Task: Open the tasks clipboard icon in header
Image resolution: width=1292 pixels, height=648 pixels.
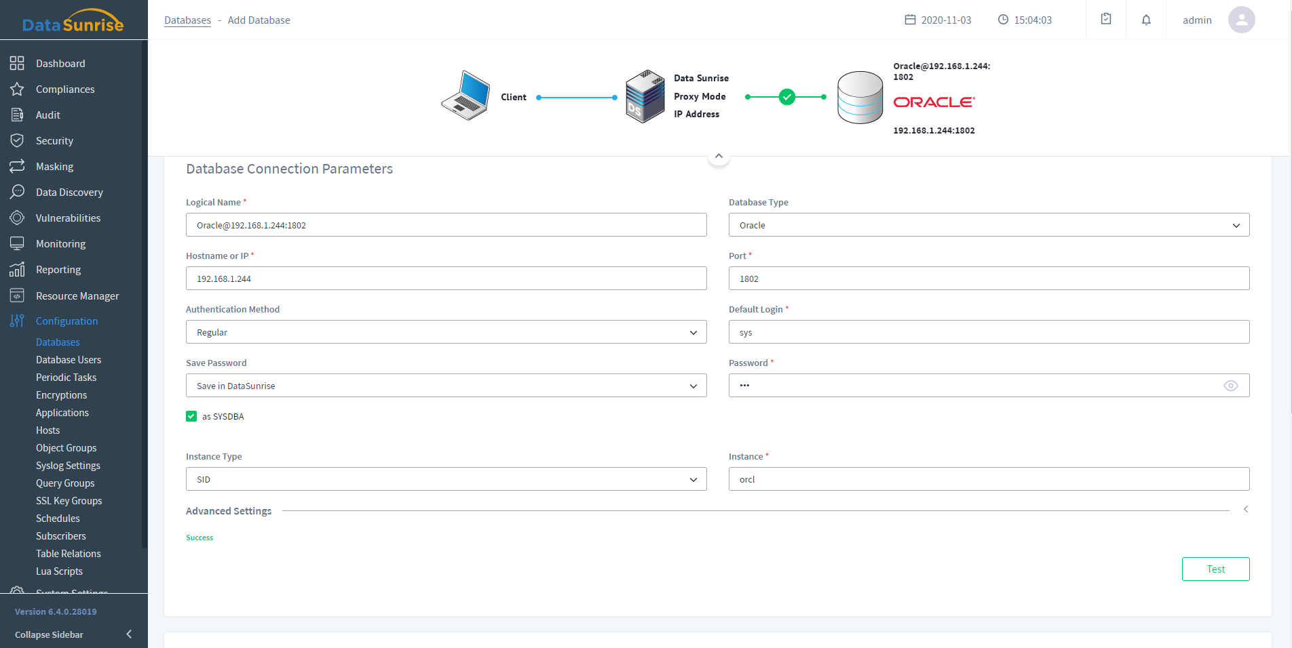Action: tap(1106, 19)
